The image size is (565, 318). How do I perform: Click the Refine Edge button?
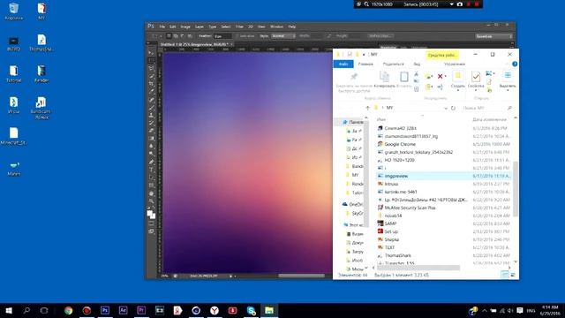pos(380,36)
